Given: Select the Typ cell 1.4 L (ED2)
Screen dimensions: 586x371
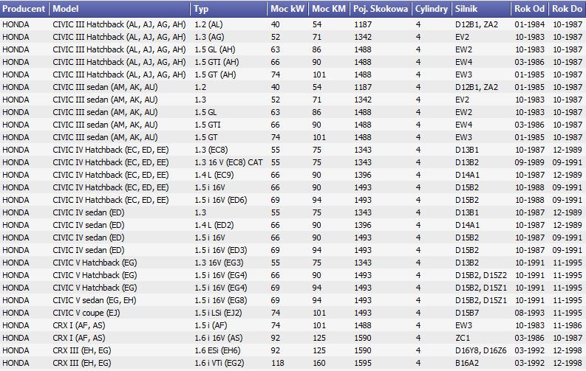Looking at the screenshot, I should coord(214,225).
